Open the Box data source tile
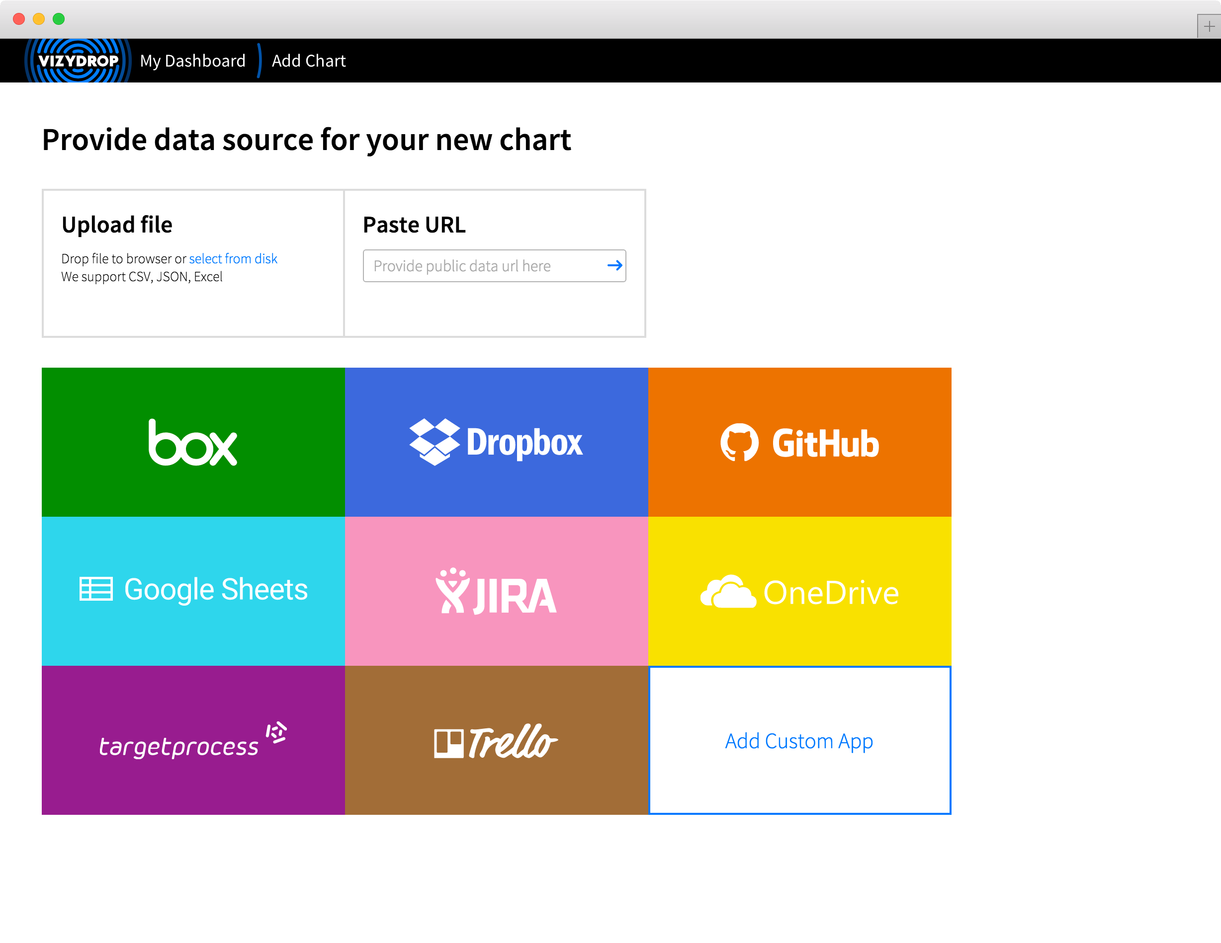The image size is (1221, 943). click(x=193, y=442)
